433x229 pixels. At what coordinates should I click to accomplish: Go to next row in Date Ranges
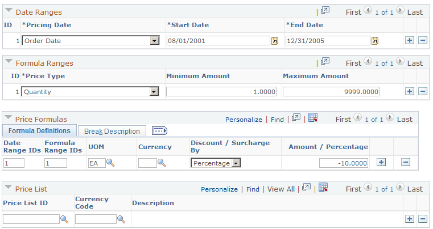click(400, 10)
